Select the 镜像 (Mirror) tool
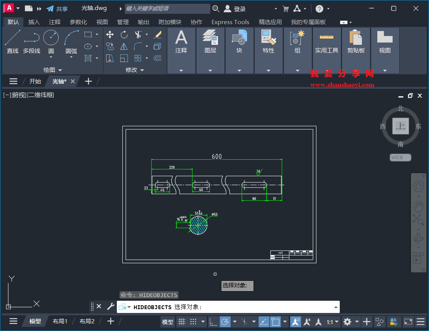Screen dimensions: 429x331 (x=124, y=46)
